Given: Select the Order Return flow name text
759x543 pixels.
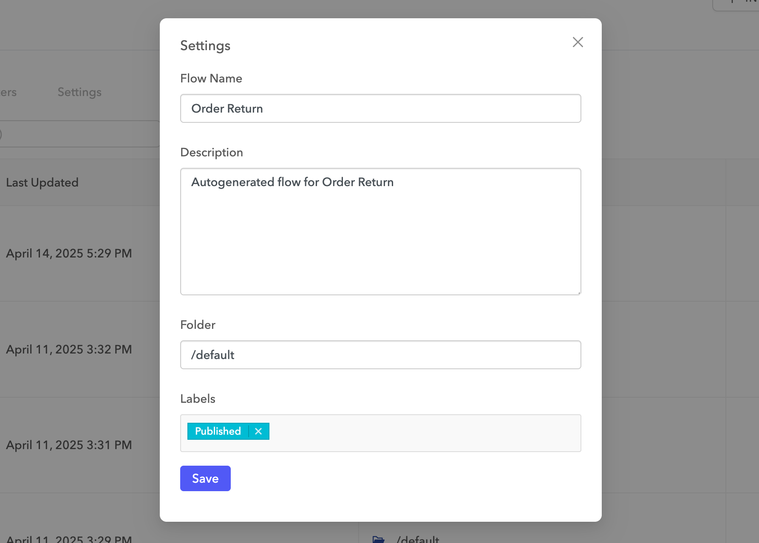Looking at the screenshot, I should pos(227,108).
